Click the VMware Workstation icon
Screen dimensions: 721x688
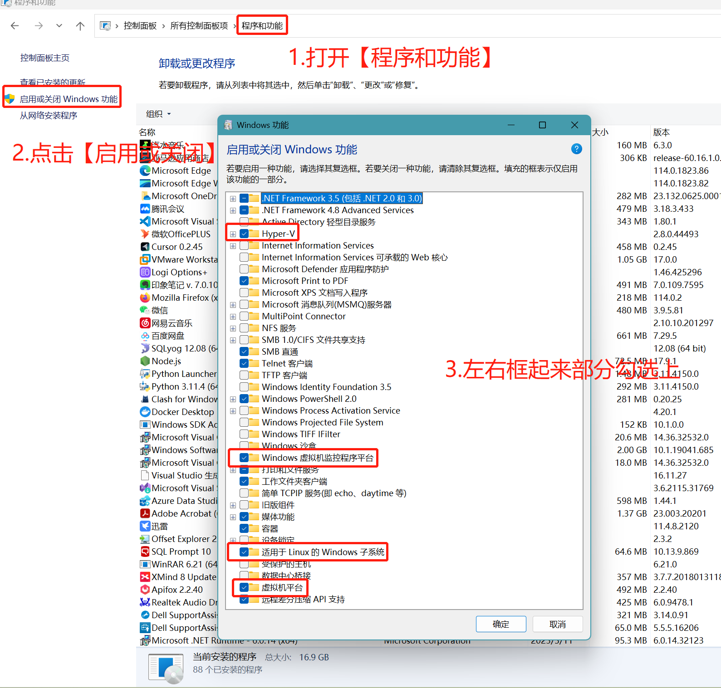(x=145, y=259)
